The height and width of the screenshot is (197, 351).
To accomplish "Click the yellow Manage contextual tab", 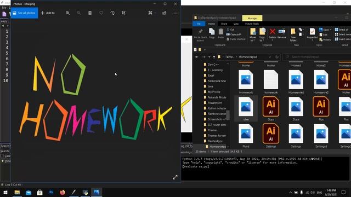I will (x=252, y=18).
